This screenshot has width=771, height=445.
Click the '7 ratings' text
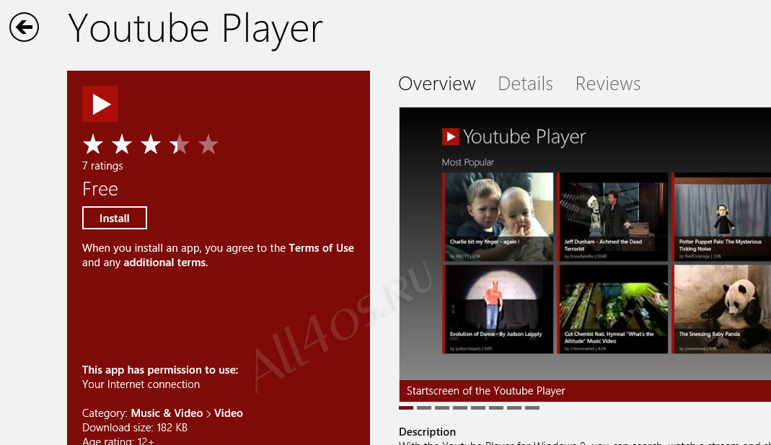[x=102, y=166]
